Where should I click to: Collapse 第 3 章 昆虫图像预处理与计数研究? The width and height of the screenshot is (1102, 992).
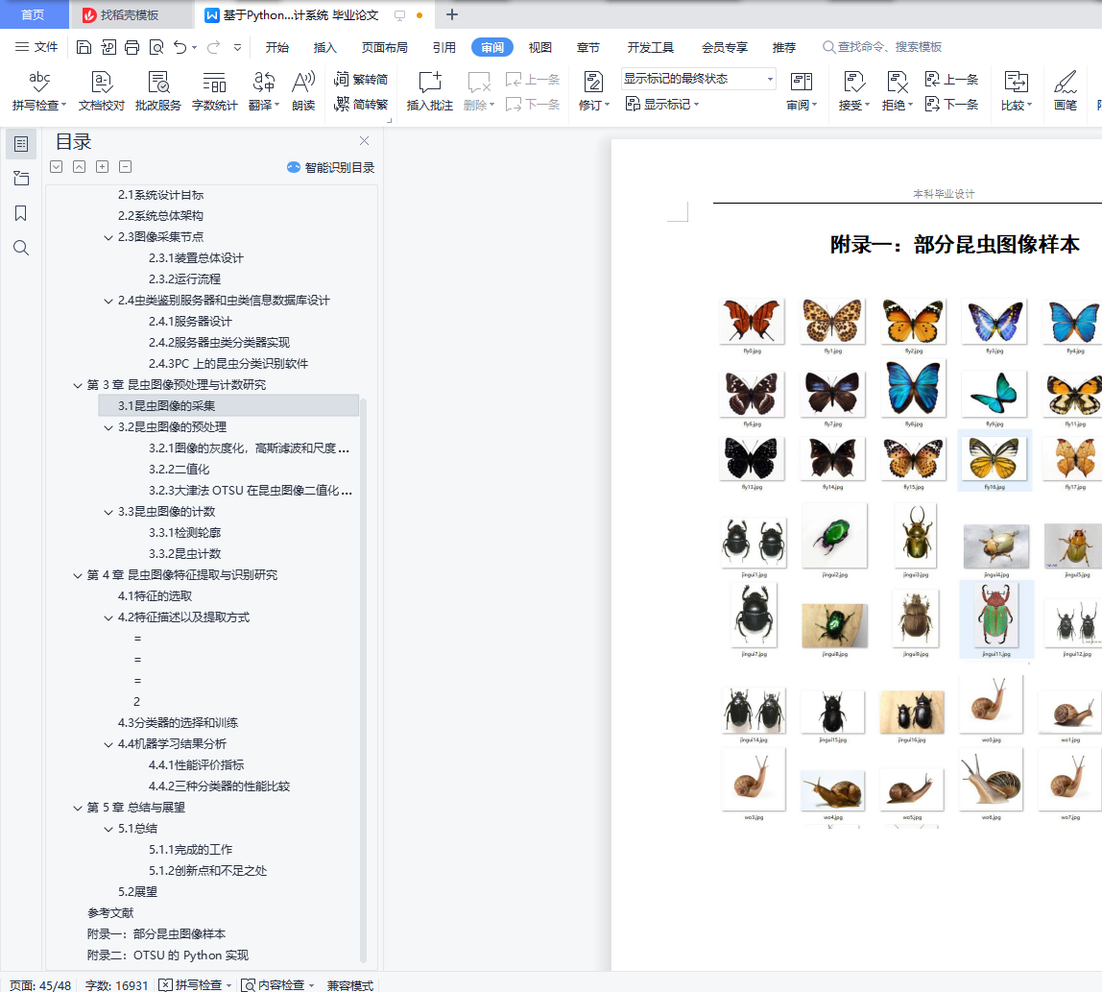point(78,385)
